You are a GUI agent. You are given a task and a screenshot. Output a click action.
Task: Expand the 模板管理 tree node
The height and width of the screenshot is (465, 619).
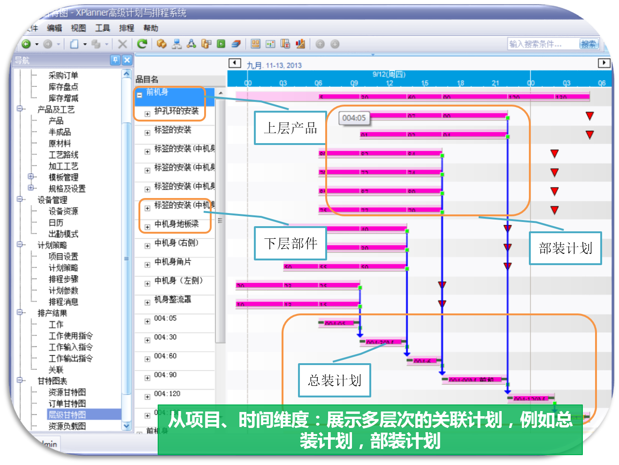31,176
